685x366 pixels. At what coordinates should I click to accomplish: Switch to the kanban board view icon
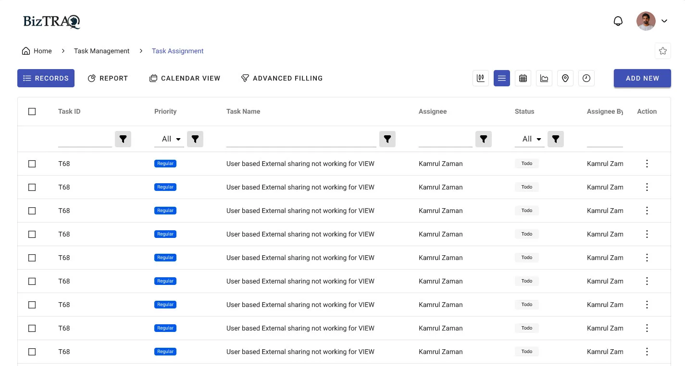pos(481,78)
